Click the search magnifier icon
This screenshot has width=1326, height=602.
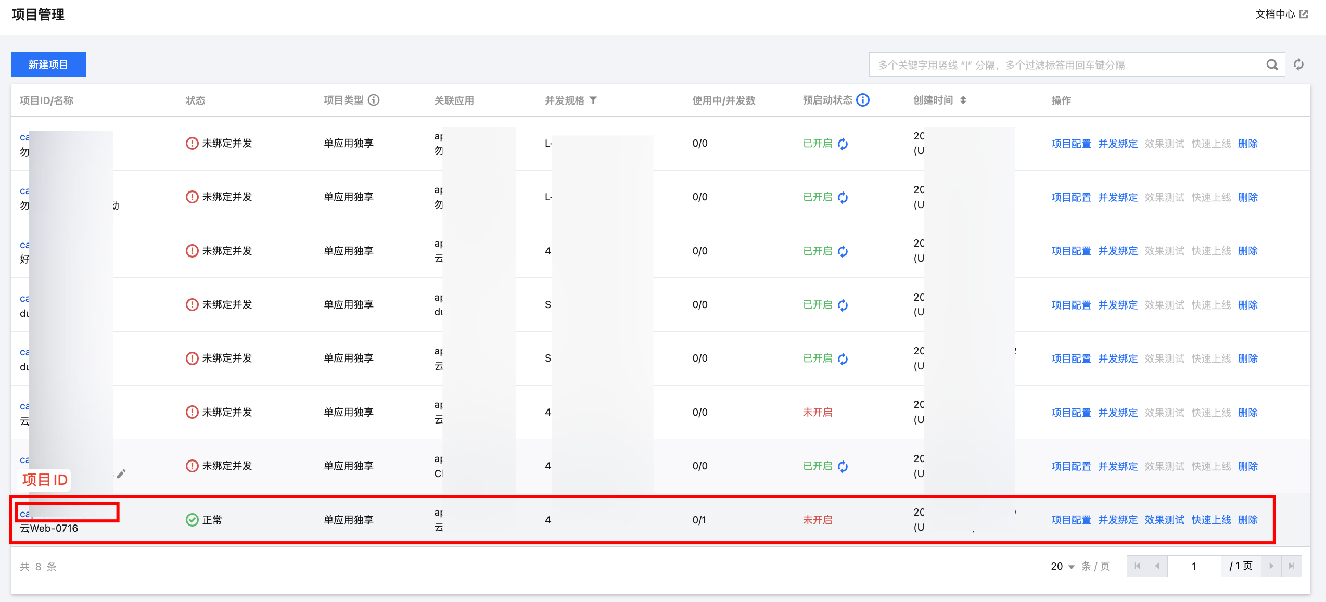pyautogui.click(x=1271, y=65)
